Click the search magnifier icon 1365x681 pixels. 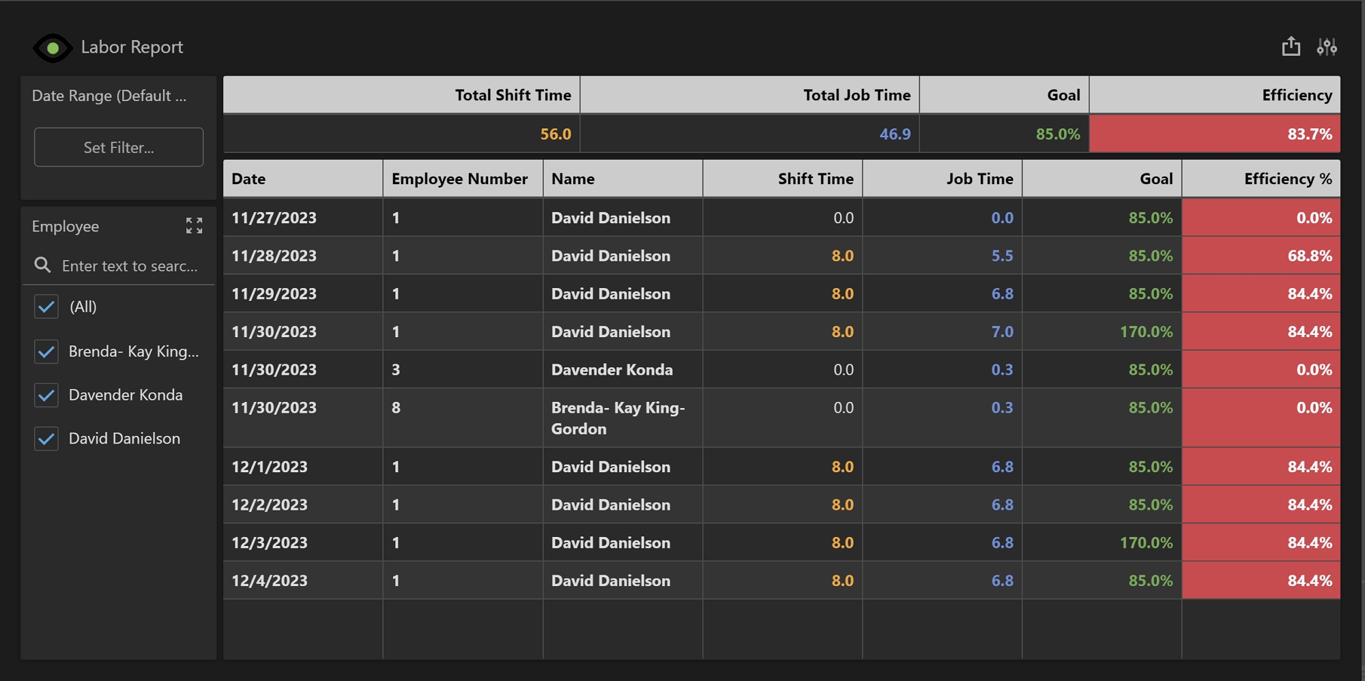pyautogui.click(x=42, y=265)
